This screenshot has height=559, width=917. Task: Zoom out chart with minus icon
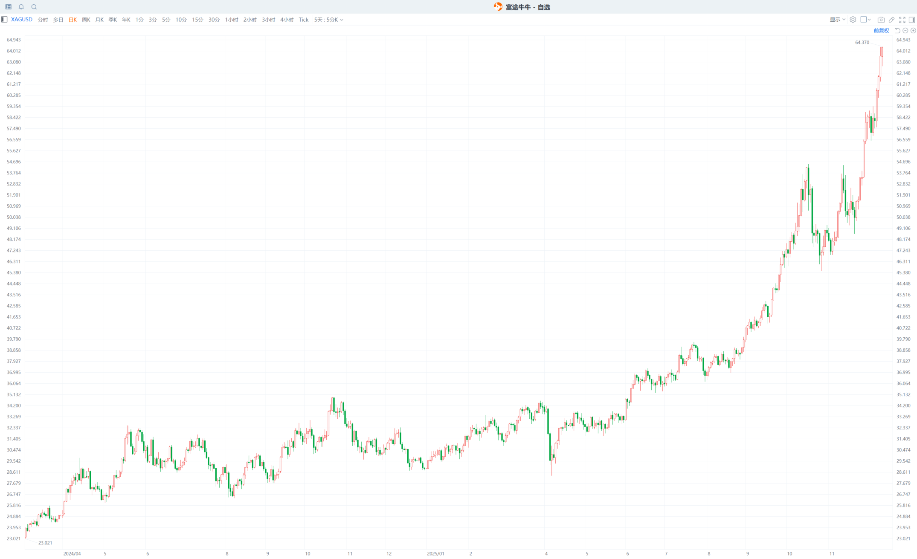pos(905,31)
